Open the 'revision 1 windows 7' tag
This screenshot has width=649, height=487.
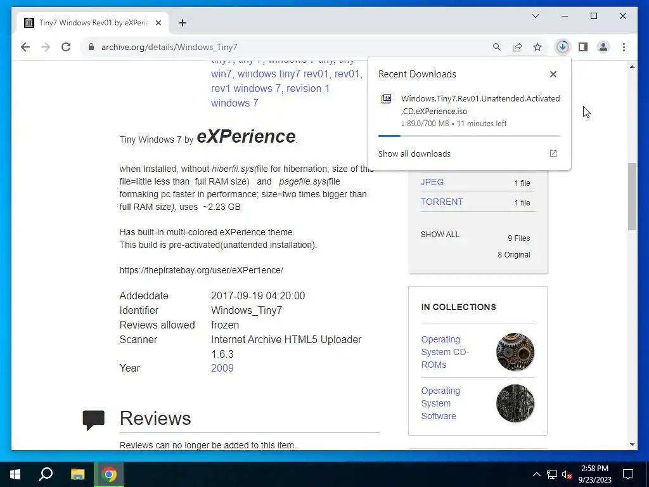270,96
